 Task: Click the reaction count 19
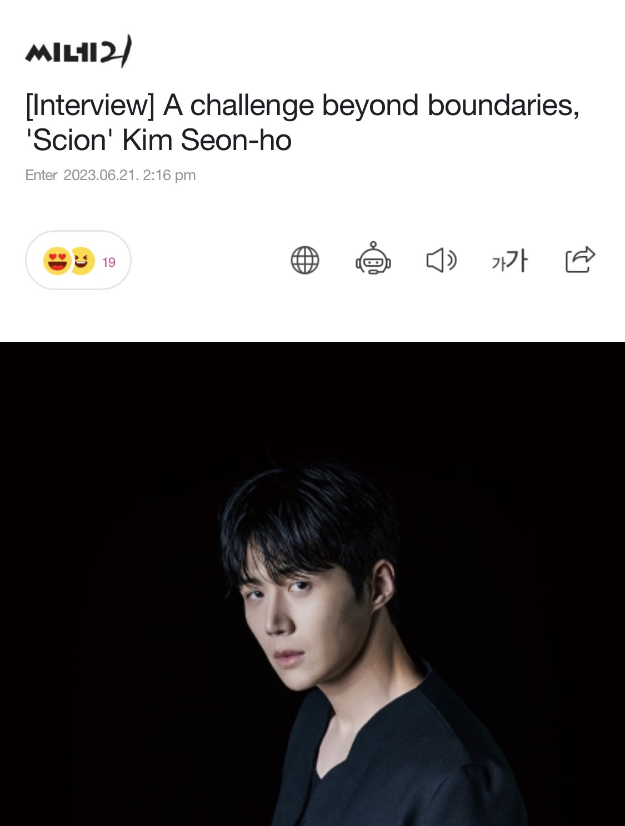coord(109,262)
